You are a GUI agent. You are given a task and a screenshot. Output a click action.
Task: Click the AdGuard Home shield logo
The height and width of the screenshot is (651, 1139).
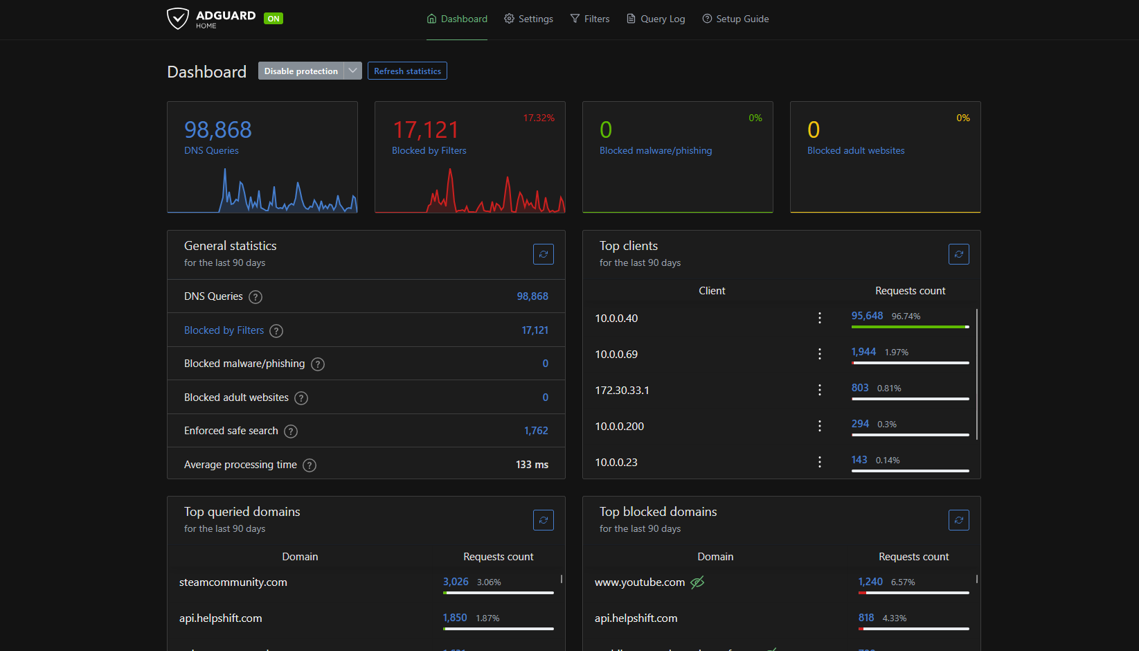pos(178,19)
